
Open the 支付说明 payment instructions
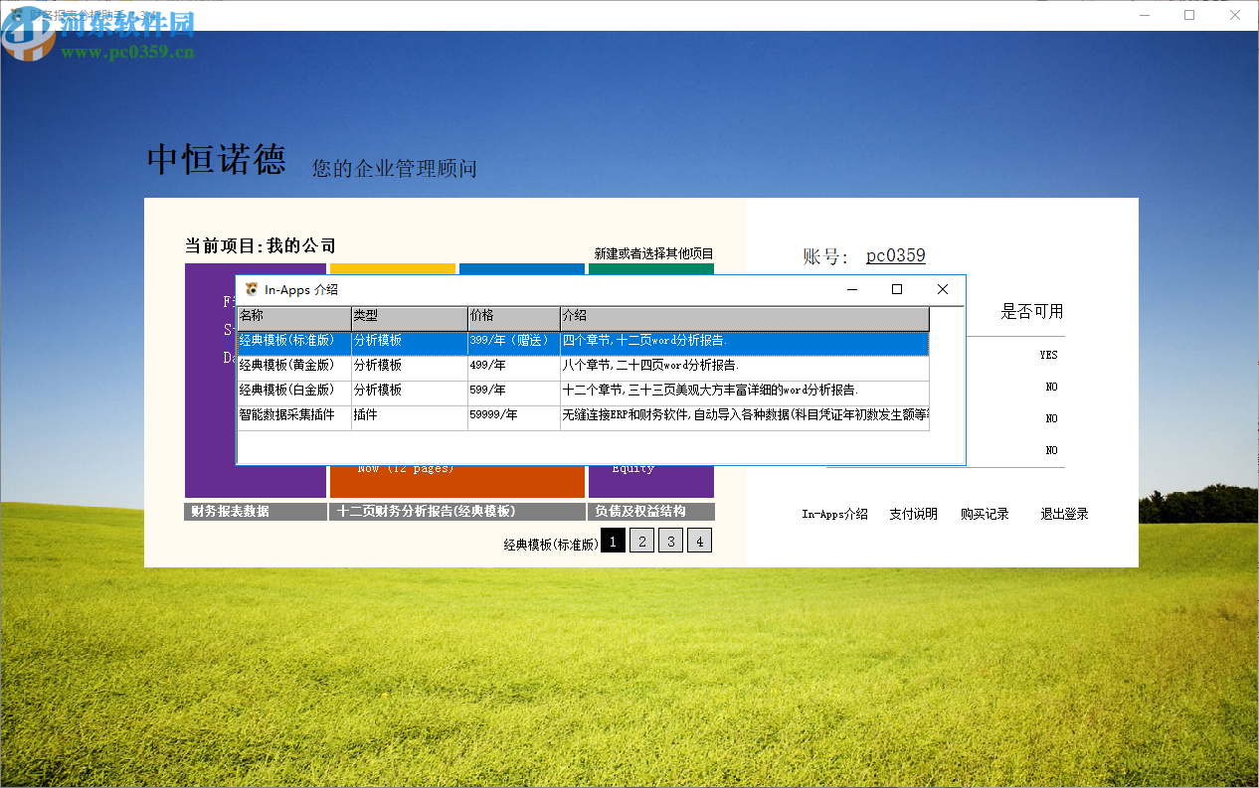point(913,514)
